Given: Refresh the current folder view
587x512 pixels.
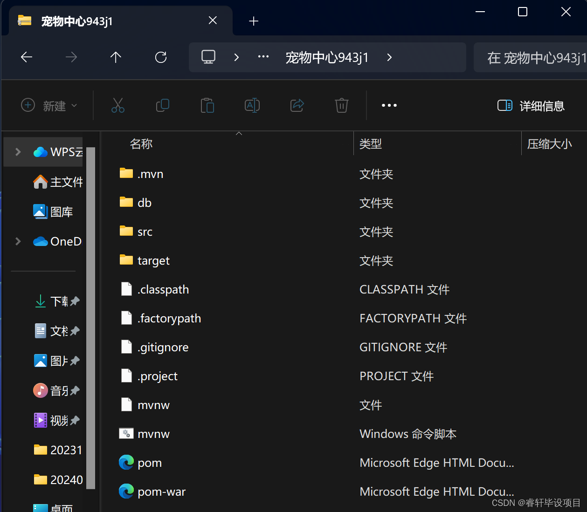Looking at the screenshot, I should 161,57.
